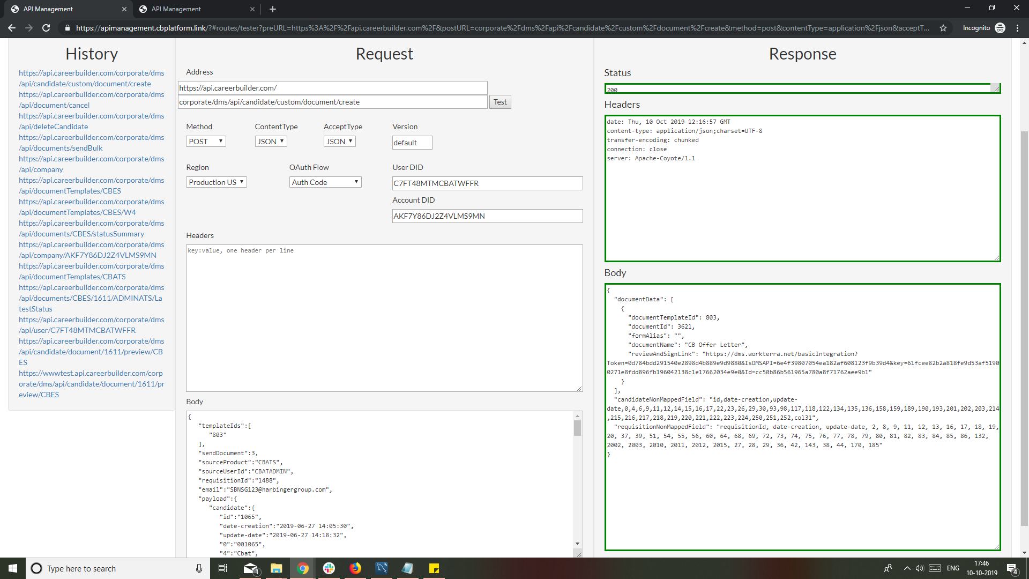Open the MySQL Workbench taskbar icon
Screen dimensions: 1029x579
(382, 568)
